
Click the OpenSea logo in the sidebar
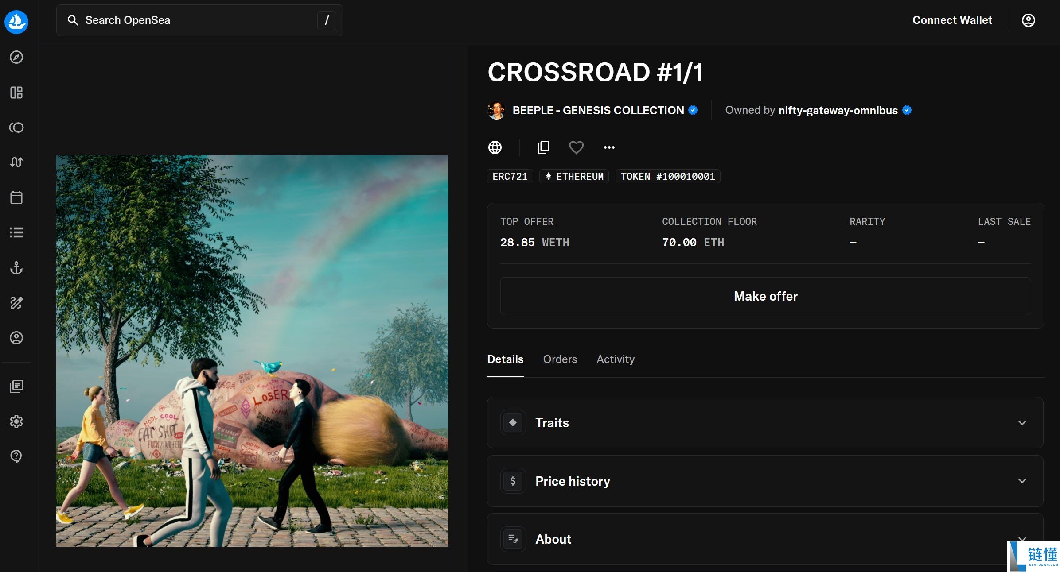(16, 22)
